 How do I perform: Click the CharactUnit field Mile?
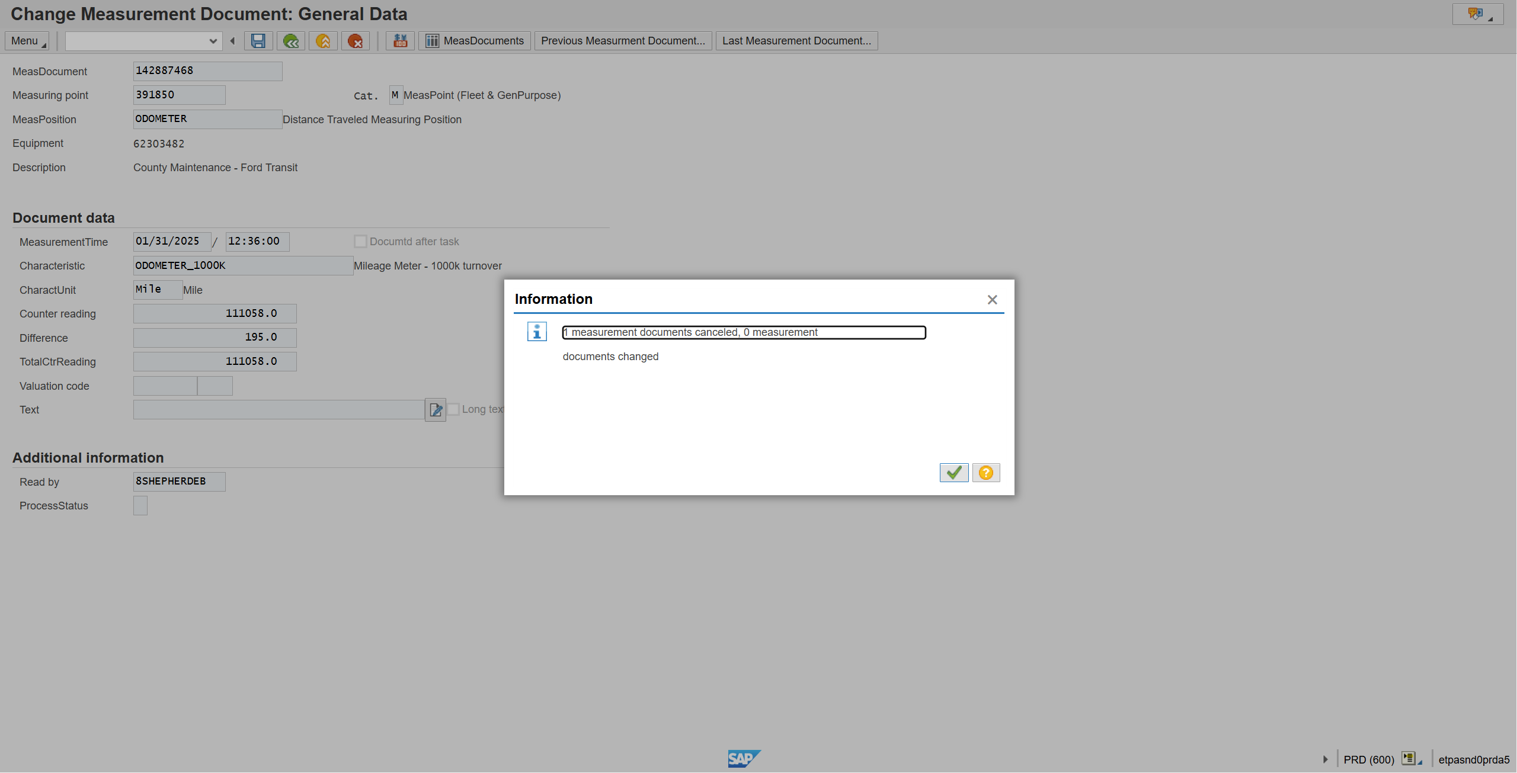(x=158, y=290)
